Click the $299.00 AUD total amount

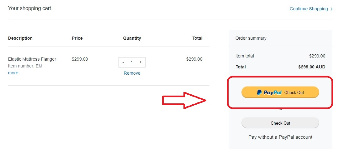pyautogui.click(x=312, y=67)
